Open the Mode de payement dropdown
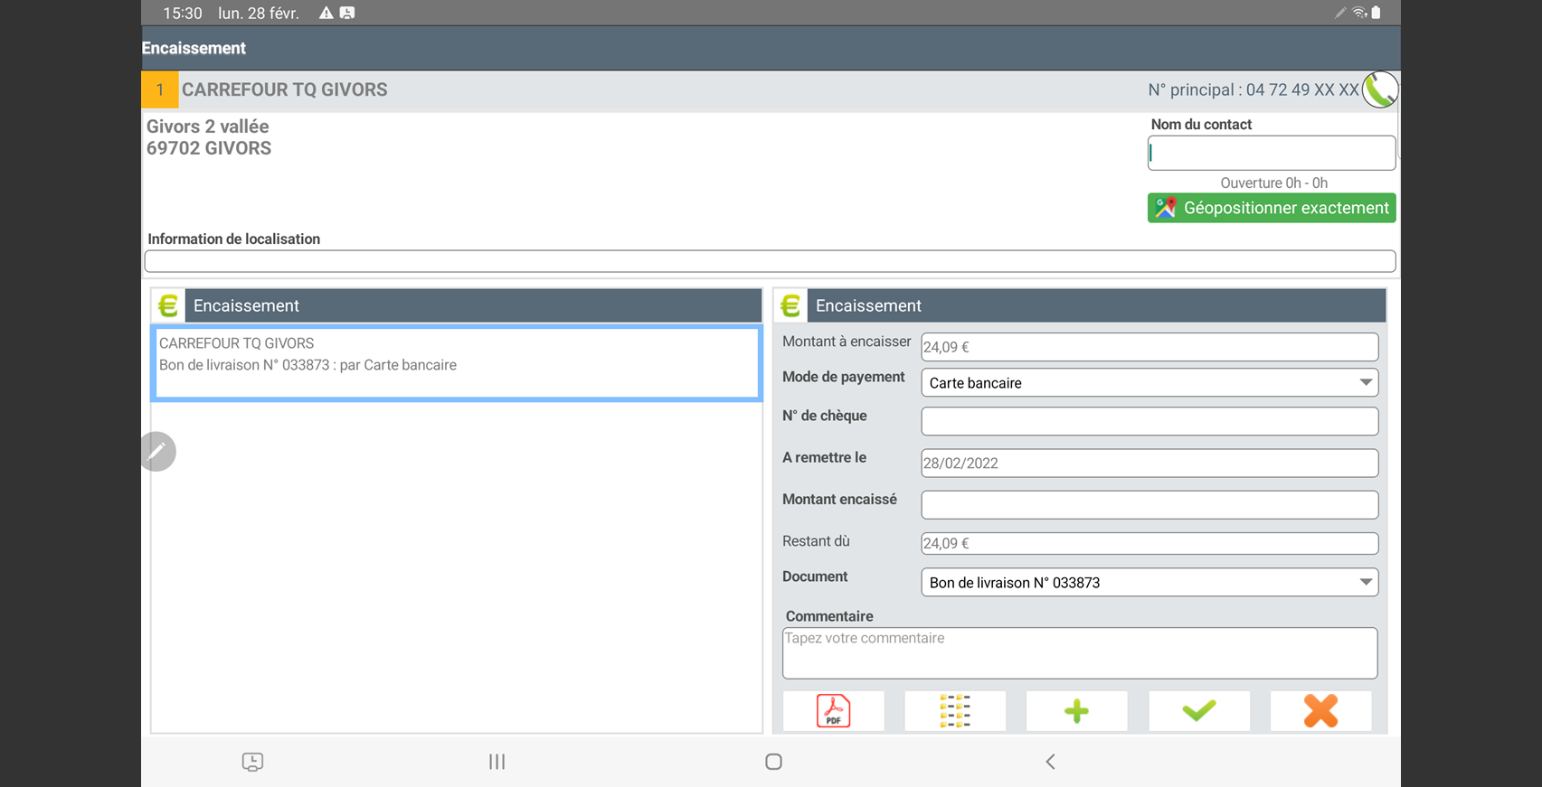This screenshot has width=1542, height=787. click(x=1149, y=382)
